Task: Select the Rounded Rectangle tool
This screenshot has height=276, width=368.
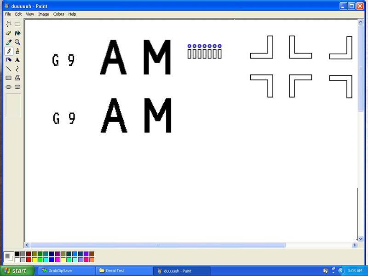Action: [17, 87]
